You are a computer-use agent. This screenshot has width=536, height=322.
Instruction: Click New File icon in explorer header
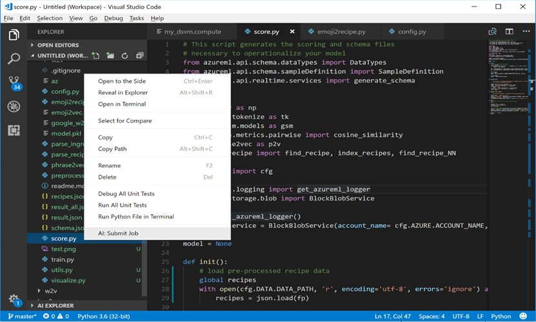click(95, 55)
